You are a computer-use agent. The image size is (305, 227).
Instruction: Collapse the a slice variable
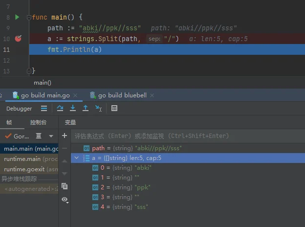(x=76, y=158)
